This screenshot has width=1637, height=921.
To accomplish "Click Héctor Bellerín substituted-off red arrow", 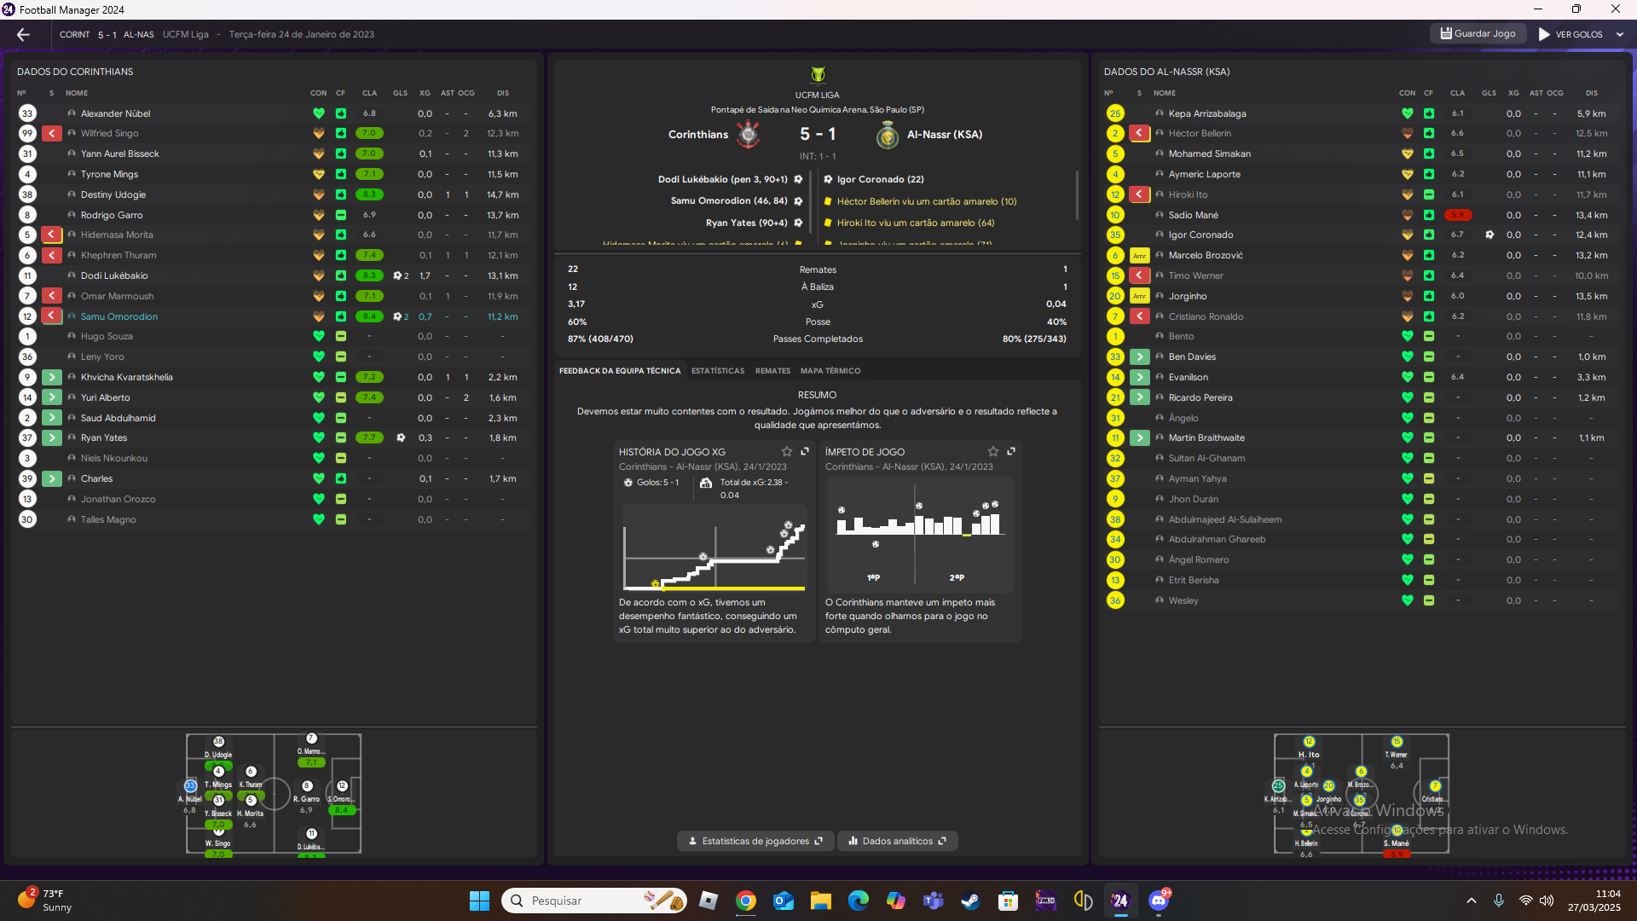I will (x=1140, y=133).
